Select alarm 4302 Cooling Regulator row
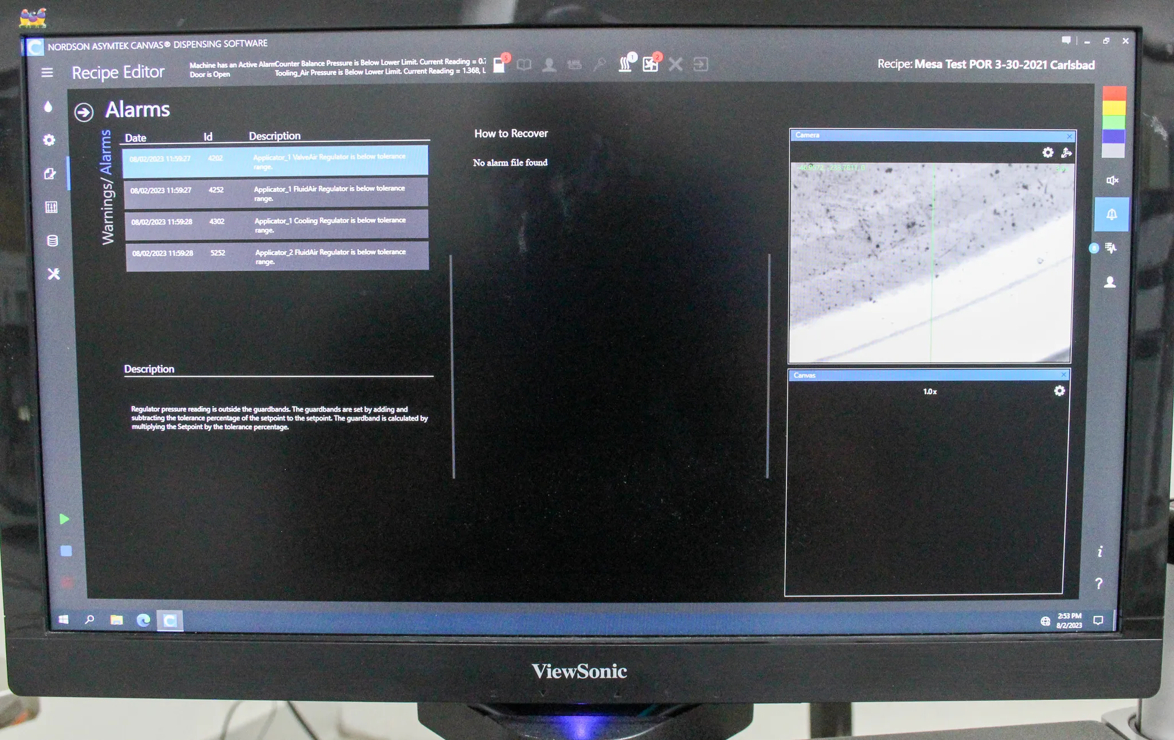This screenshot has width=1174, height=740. tap(277, 224)
